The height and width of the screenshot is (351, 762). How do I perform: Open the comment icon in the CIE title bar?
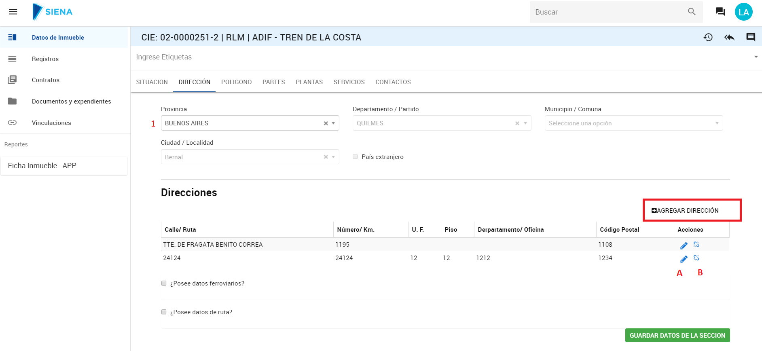click(751, 37)
